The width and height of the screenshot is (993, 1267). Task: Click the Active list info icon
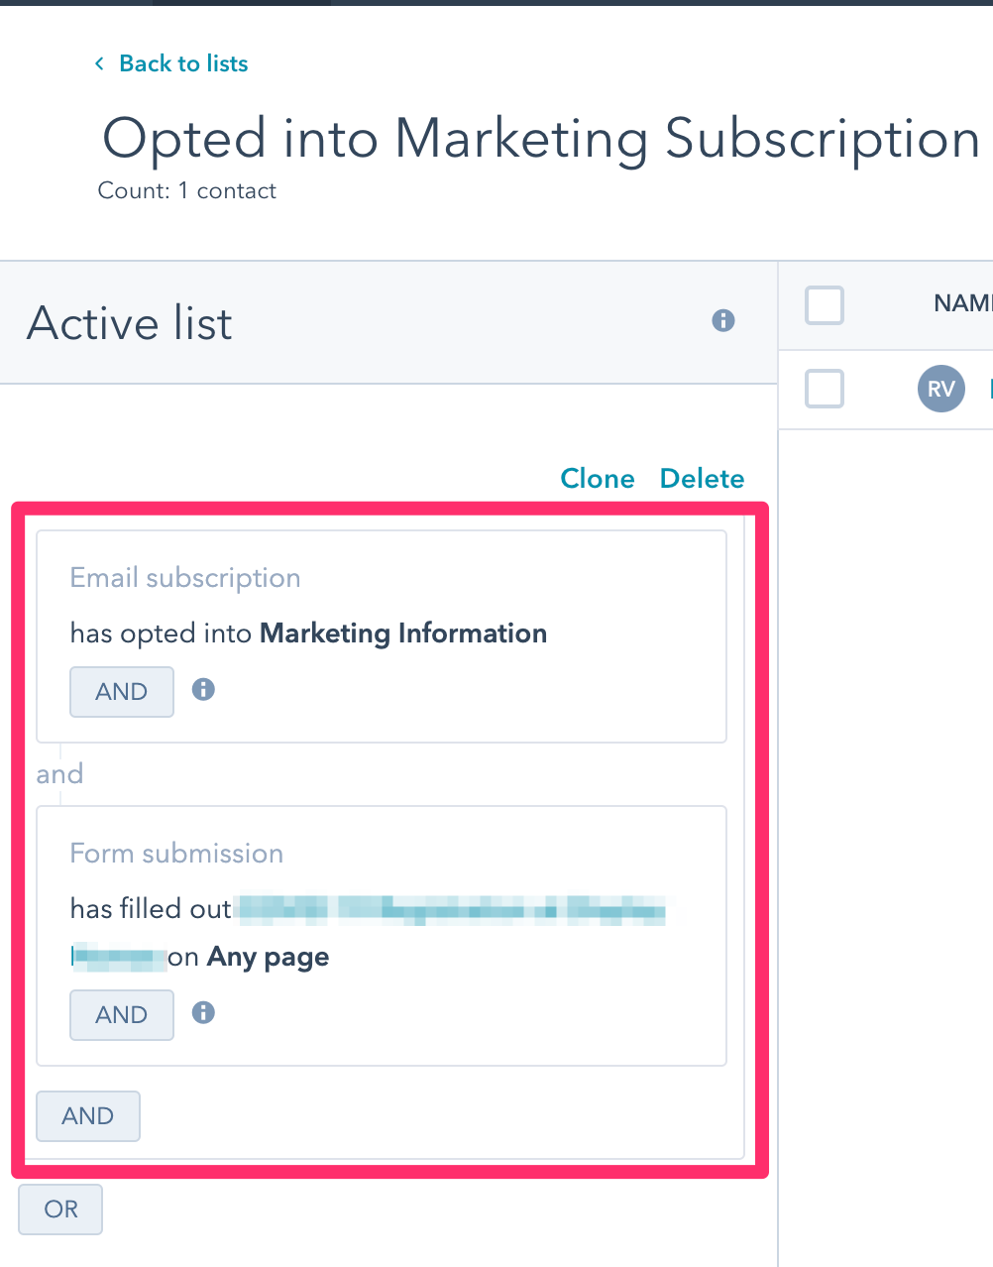(x=722, y=320)
